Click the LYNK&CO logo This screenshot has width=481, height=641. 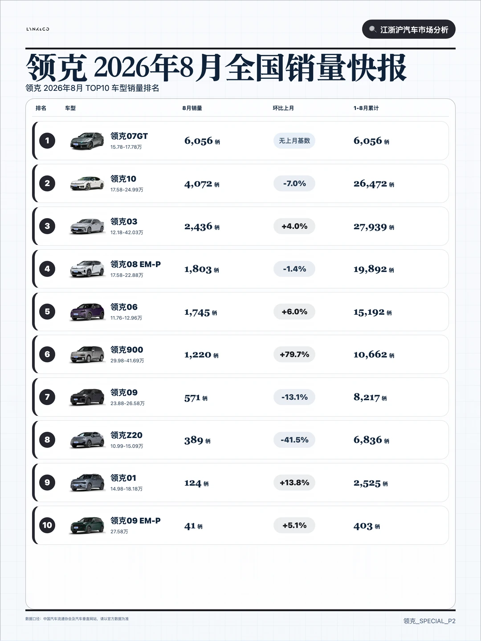[x=38, y=29]
